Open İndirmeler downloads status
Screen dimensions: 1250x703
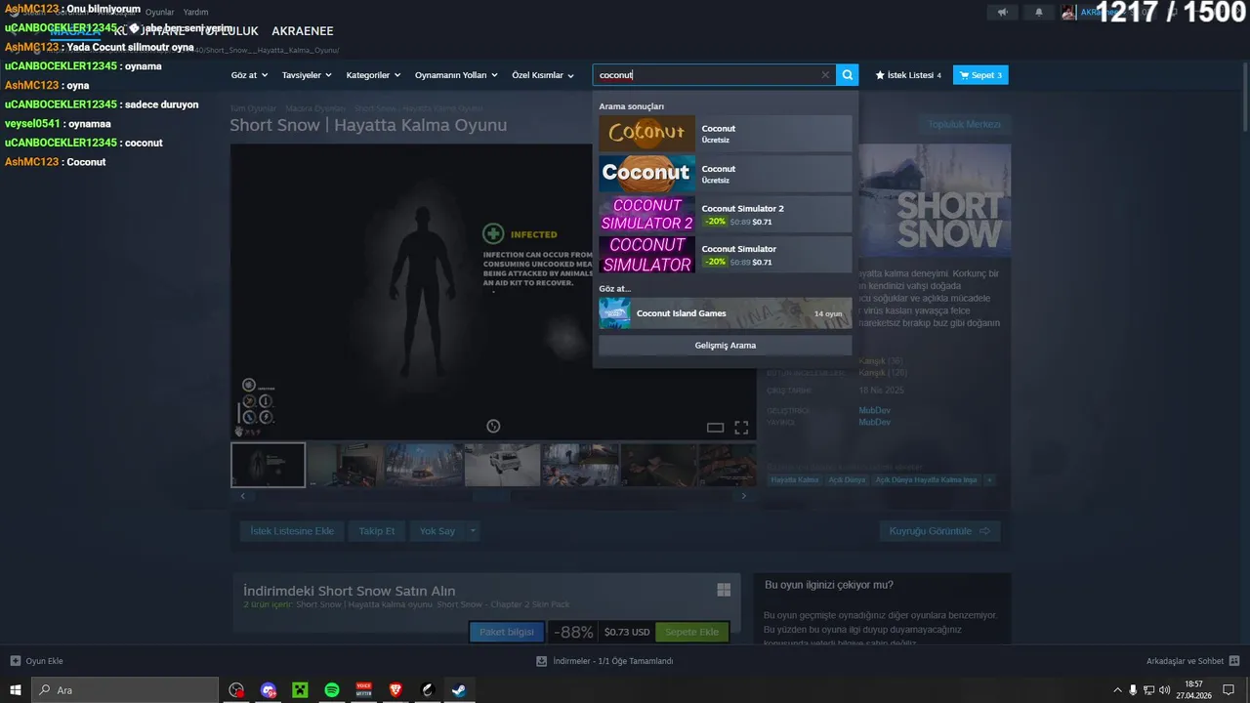604,661
